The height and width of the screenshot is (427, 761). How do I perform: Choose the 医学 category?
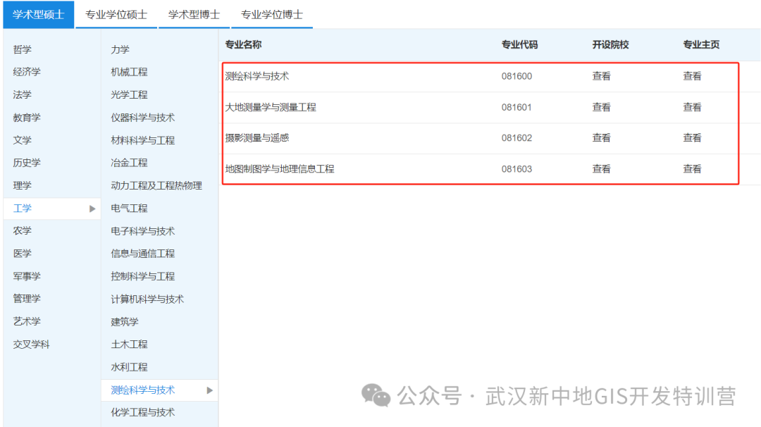click(x=23, y=253)
